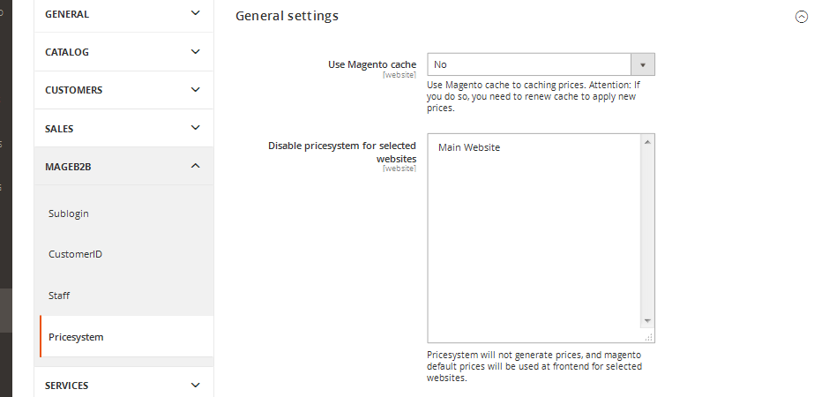Click the website list scrollbar down arrow
This screenshot has width=829, height=397.
pyautogui.click(x=647, y=321)
